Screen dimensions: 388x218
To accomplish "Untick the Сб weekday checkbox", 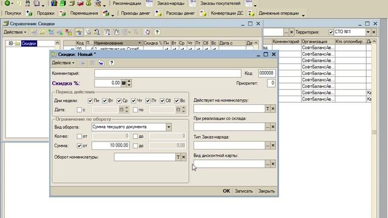I will tap(162, 101).
